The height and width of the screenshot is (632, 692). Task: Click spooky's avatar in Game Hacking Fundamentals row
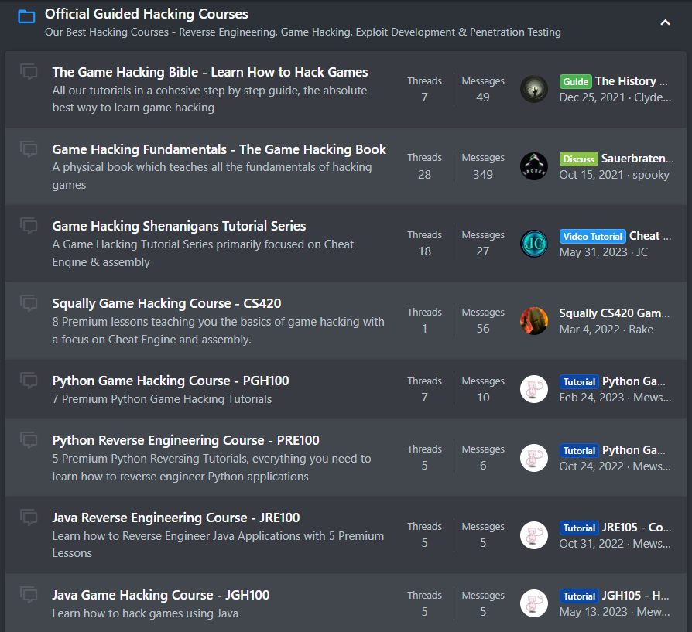tap(534, 166)
